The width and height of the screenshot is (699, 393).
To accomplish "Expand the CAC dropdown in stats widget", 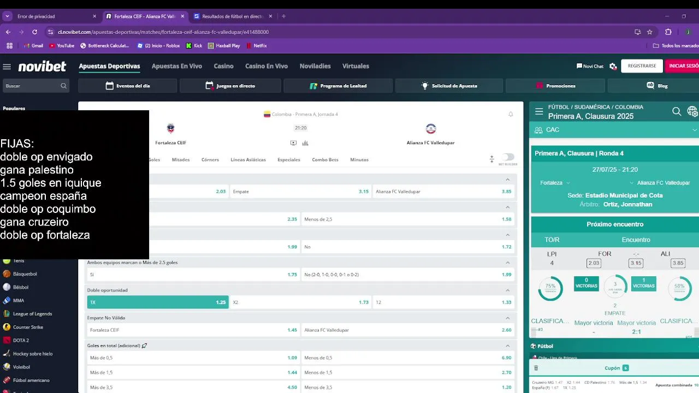I will click(695, 130).
